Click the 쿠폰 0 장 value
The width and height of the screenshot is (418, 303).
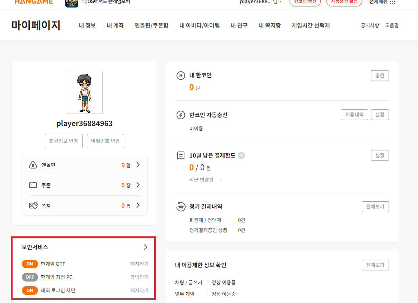pyautogui.click(x=126, y=186)
